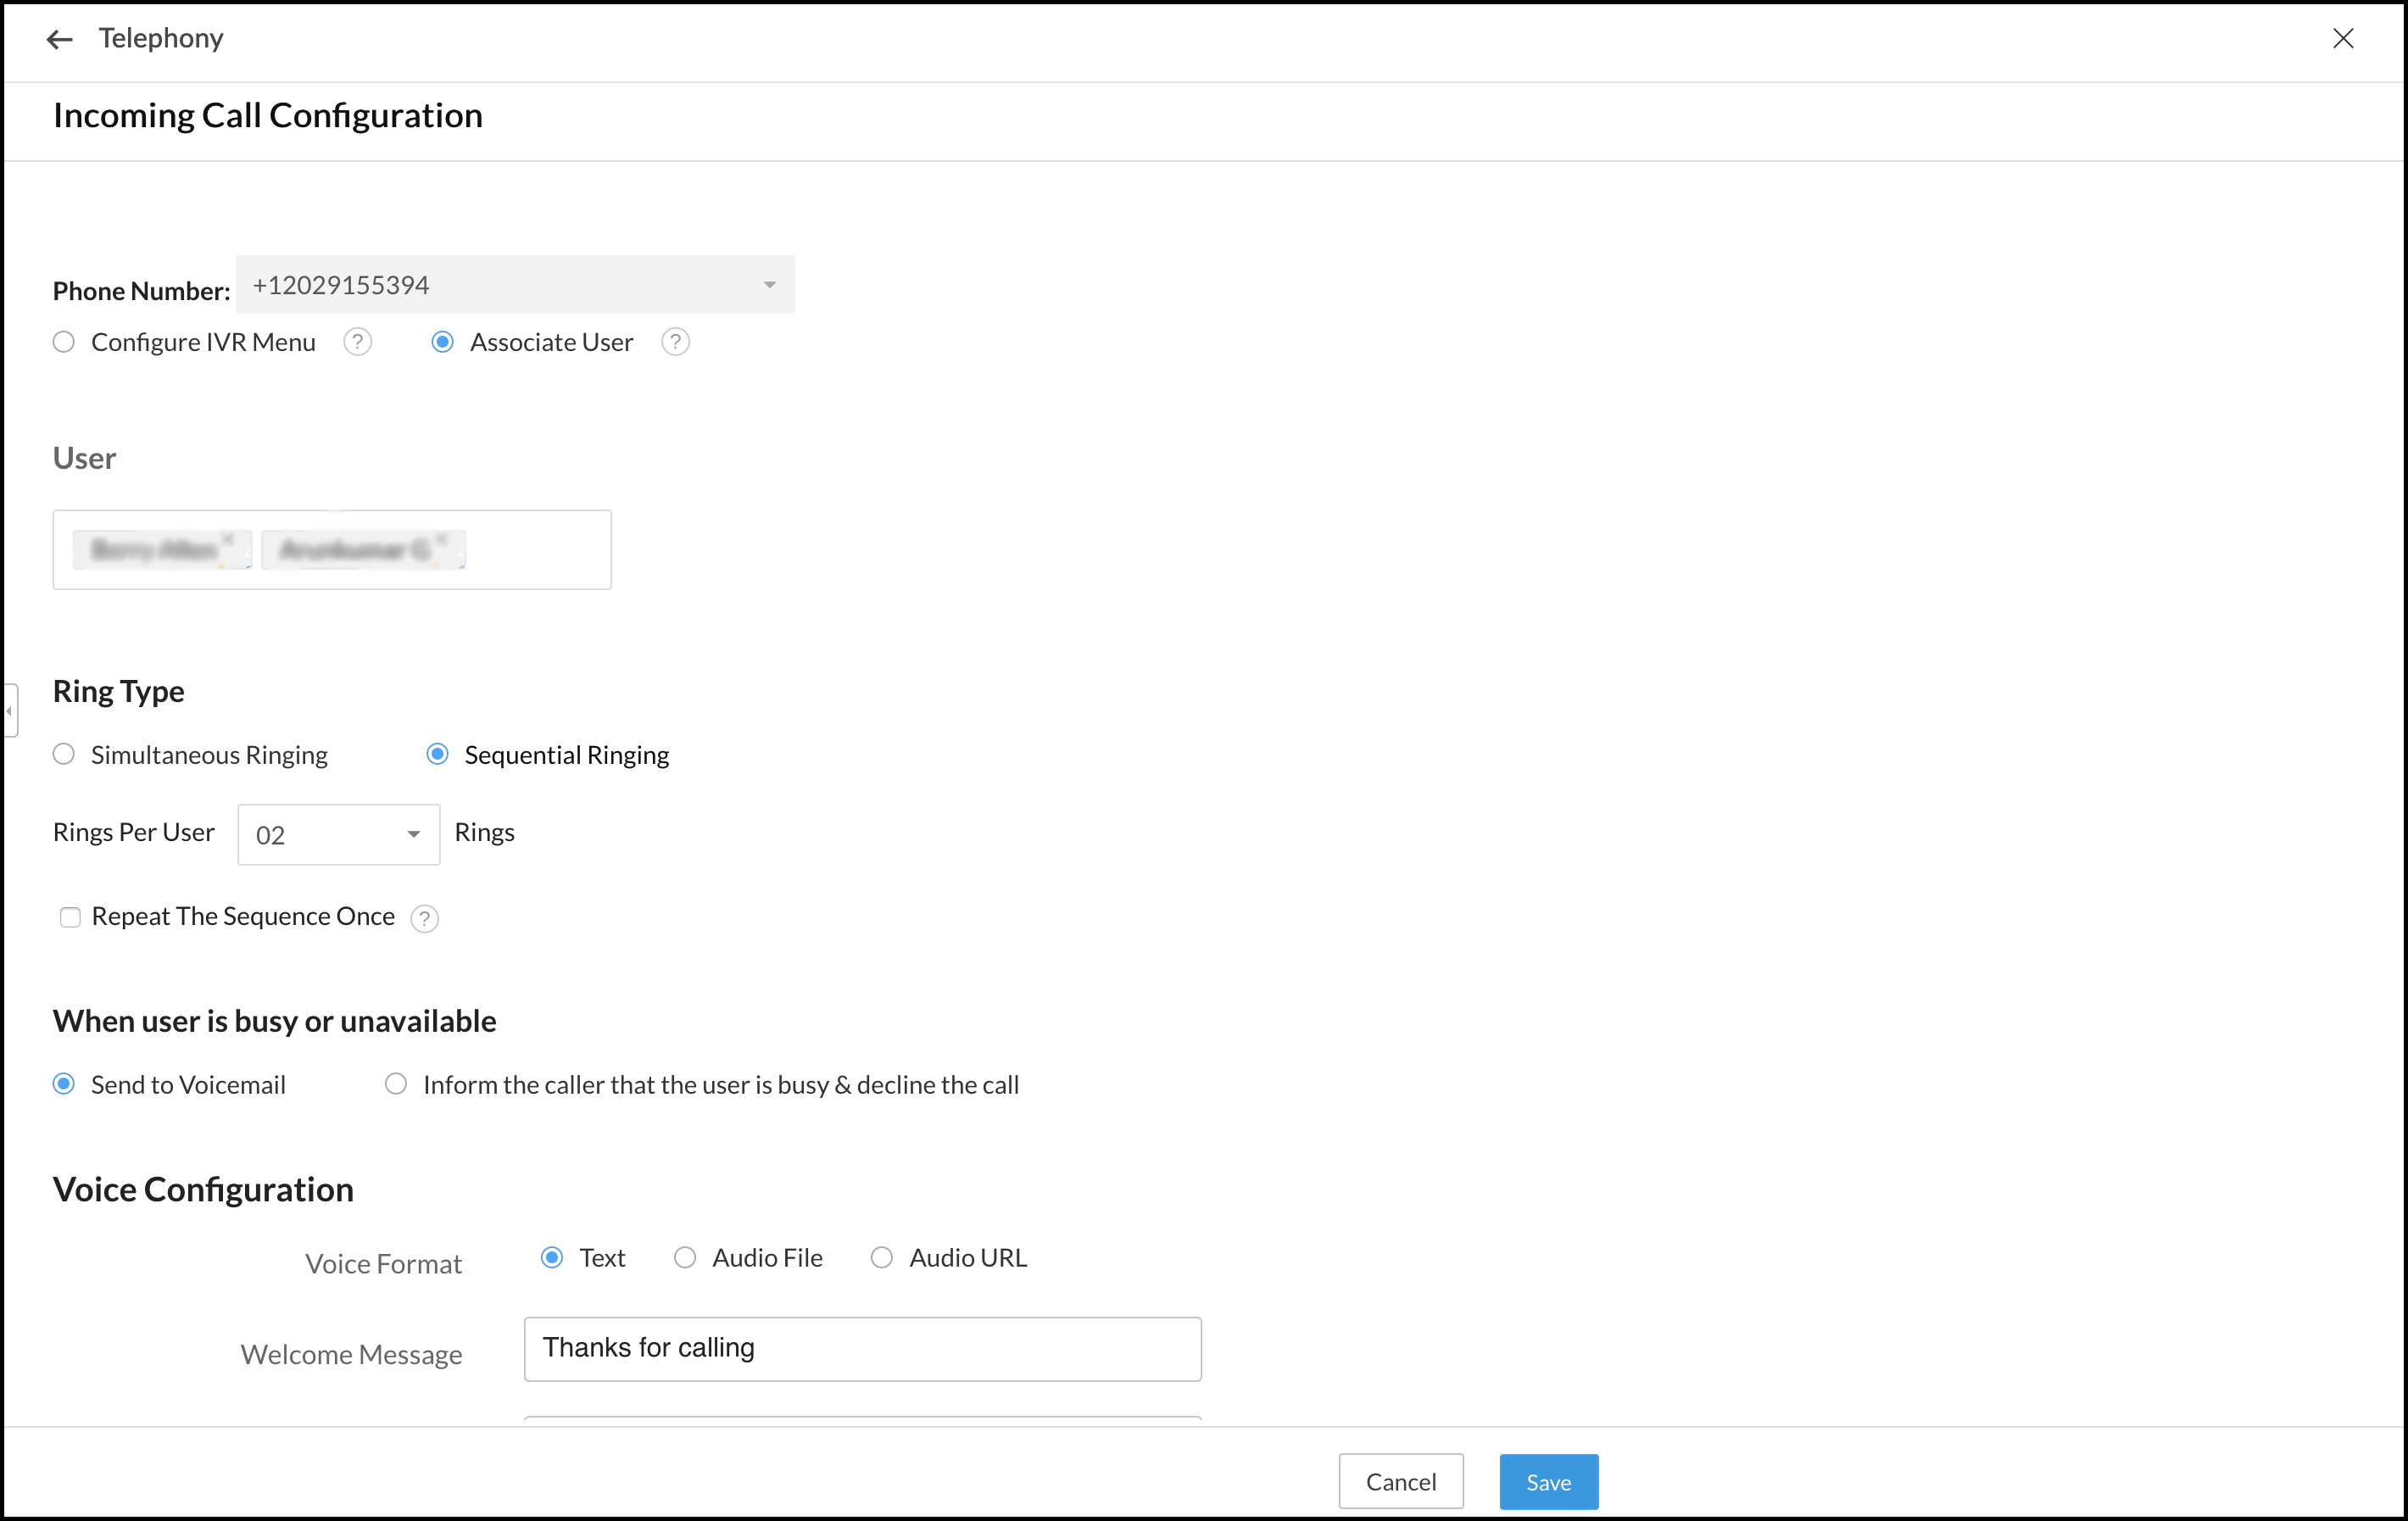Close the Incoming Call Configuration panel
The width and height of the screenshot is (2408, 1521).
[2342, 39]
